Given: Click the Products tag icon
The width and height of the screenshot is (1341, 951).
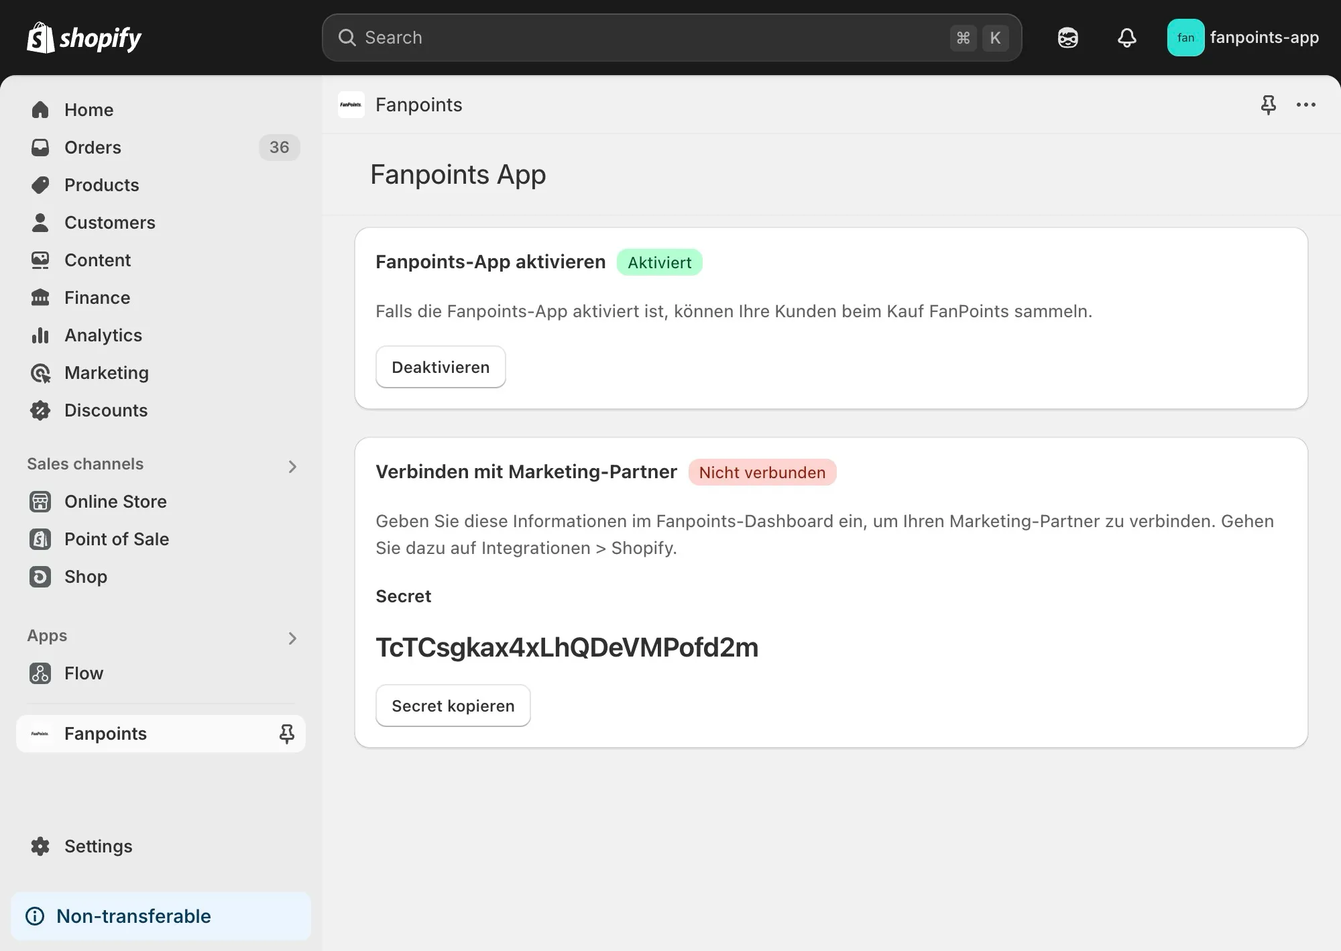Looking at the screenshot, I should coord(40,184).
